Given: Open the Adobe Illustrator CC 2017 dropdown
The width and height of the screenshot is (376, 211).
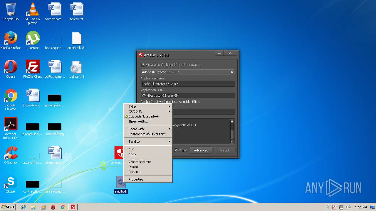Looking at the screenshot, I should [x=188, y=72].
